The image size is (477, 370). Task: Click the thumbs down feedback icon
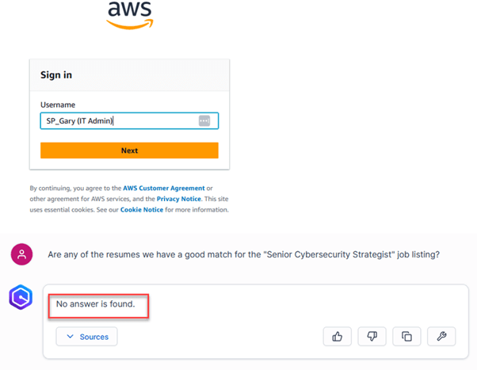[x=372, y=336]
